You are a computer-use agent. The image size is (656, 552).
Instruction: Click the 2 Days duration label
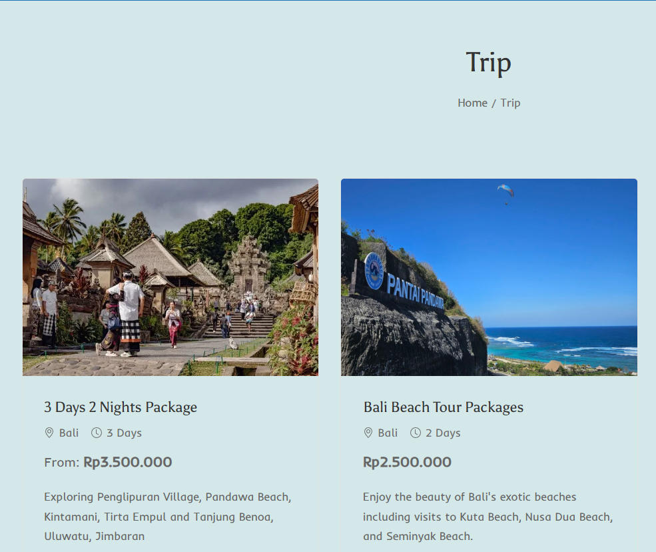[x=443, y=433]
